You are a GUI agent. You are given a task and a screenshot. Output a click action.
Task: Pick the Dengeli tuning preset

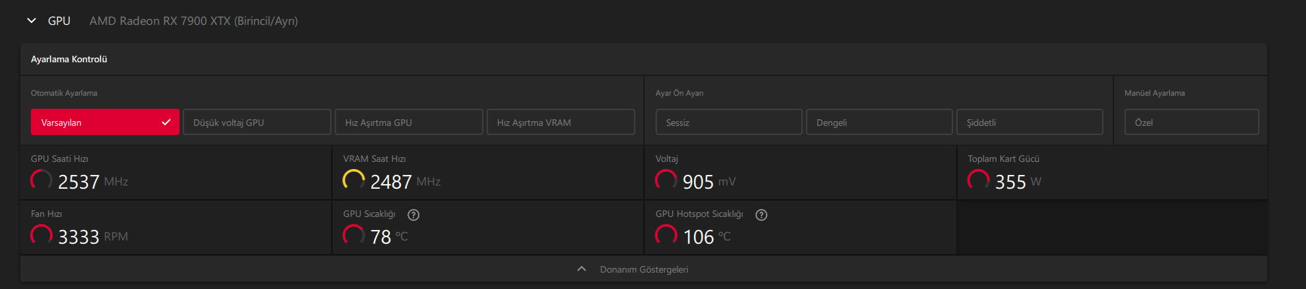pyautogui.click(x=879, y=122)
